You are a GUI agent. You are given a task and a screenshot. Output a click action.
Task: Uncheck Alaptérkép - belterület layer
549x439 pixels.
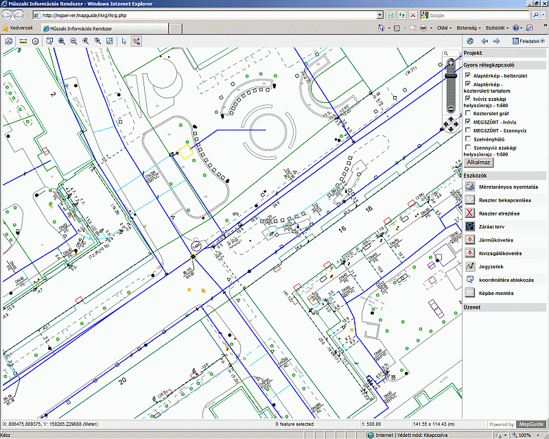(x=468, y=75)
